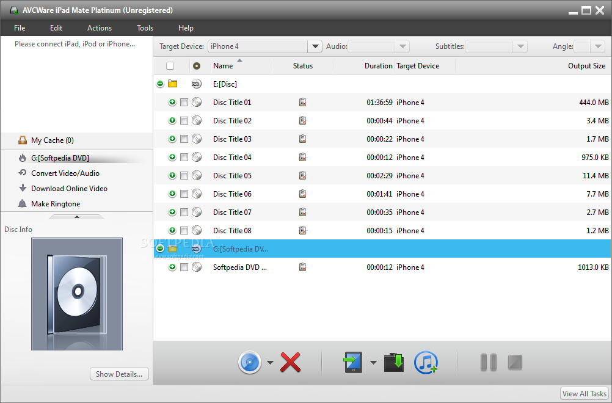The image size is (612, 403).
Task: Open the Angle dropdown
Action: pos(598,46)
